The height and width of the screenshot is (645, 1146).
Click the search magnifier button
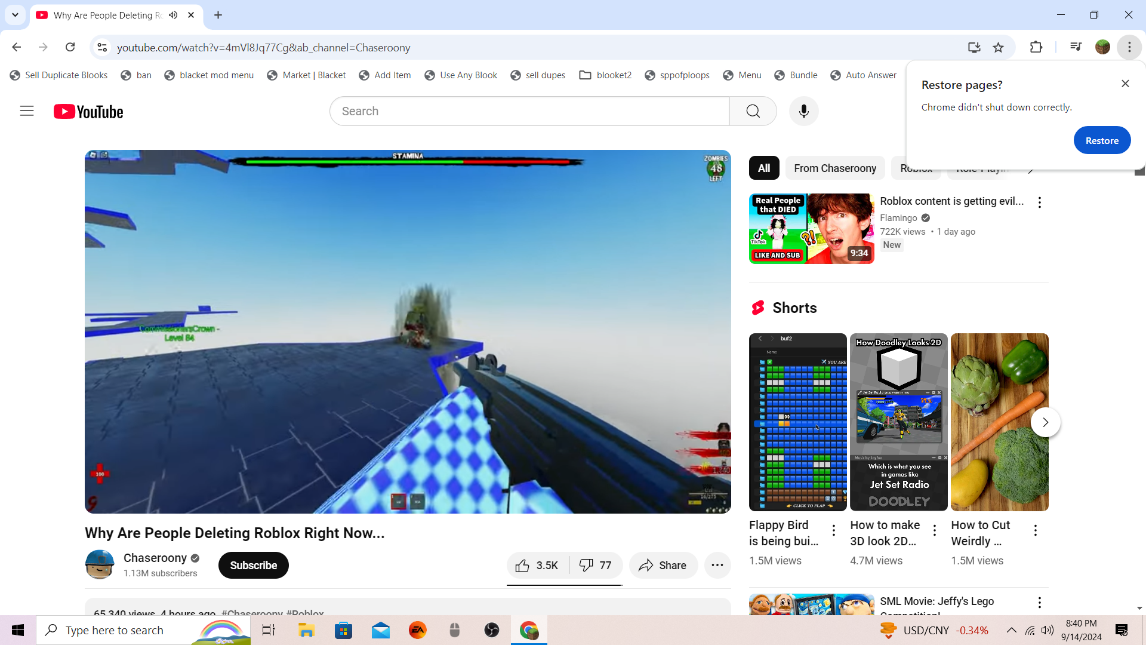tap(753, 111)
